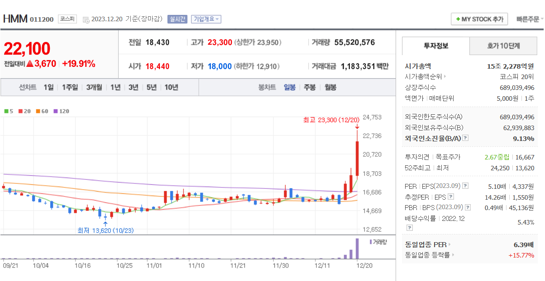Select the 일봉 candlestick chart
Screen dimensions: 545x281
coord(290,88)
